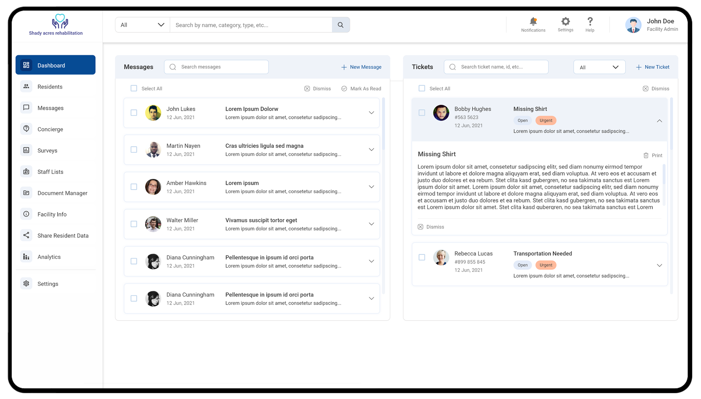
Task: Tick the Martin Nayen message checkbox
Action: [x=134, y=149]
